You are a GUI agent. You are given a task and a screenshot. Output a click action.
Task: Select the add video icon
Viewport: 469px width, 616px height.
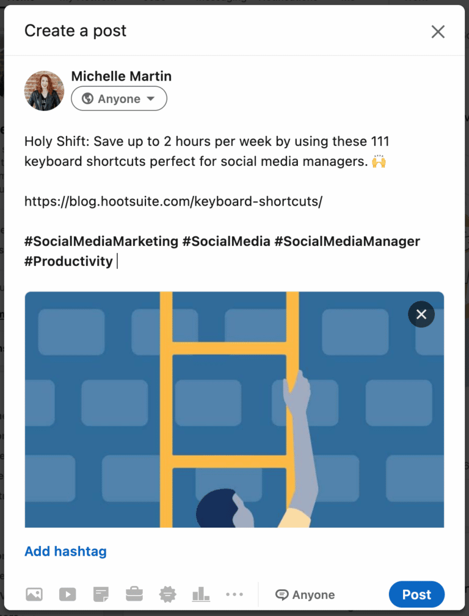67,594
